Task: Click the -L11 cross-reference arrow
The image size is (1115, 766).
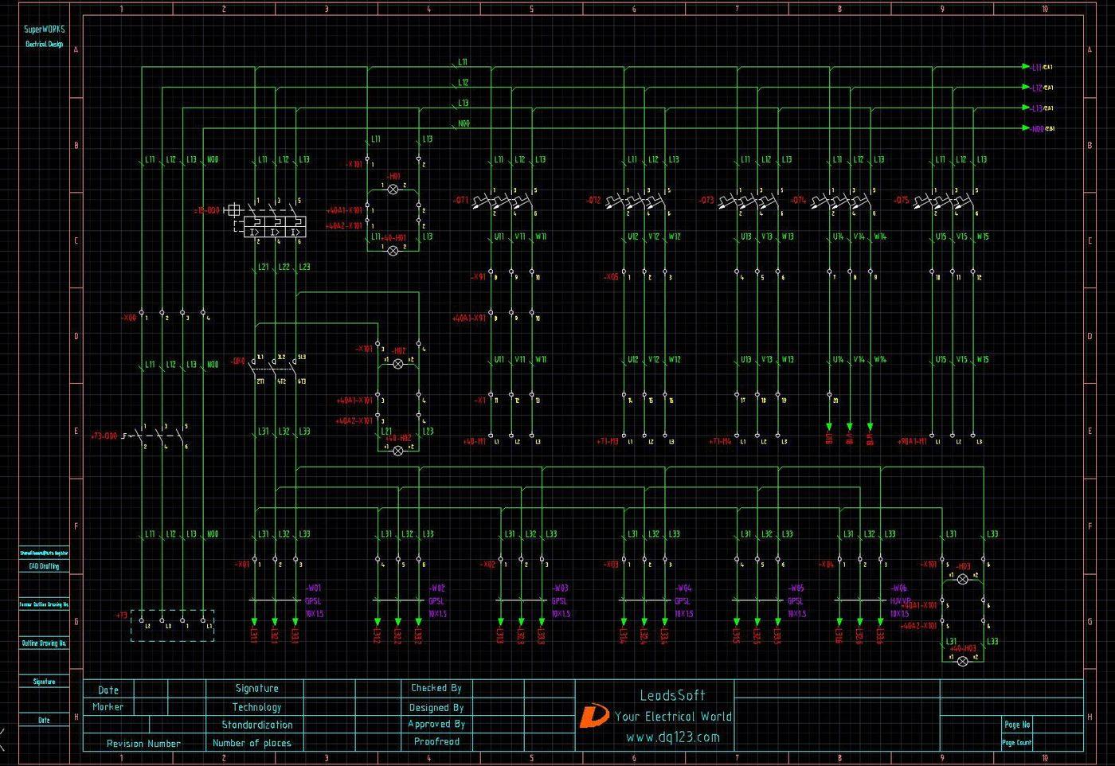Action: click(x=1038, y=67)
